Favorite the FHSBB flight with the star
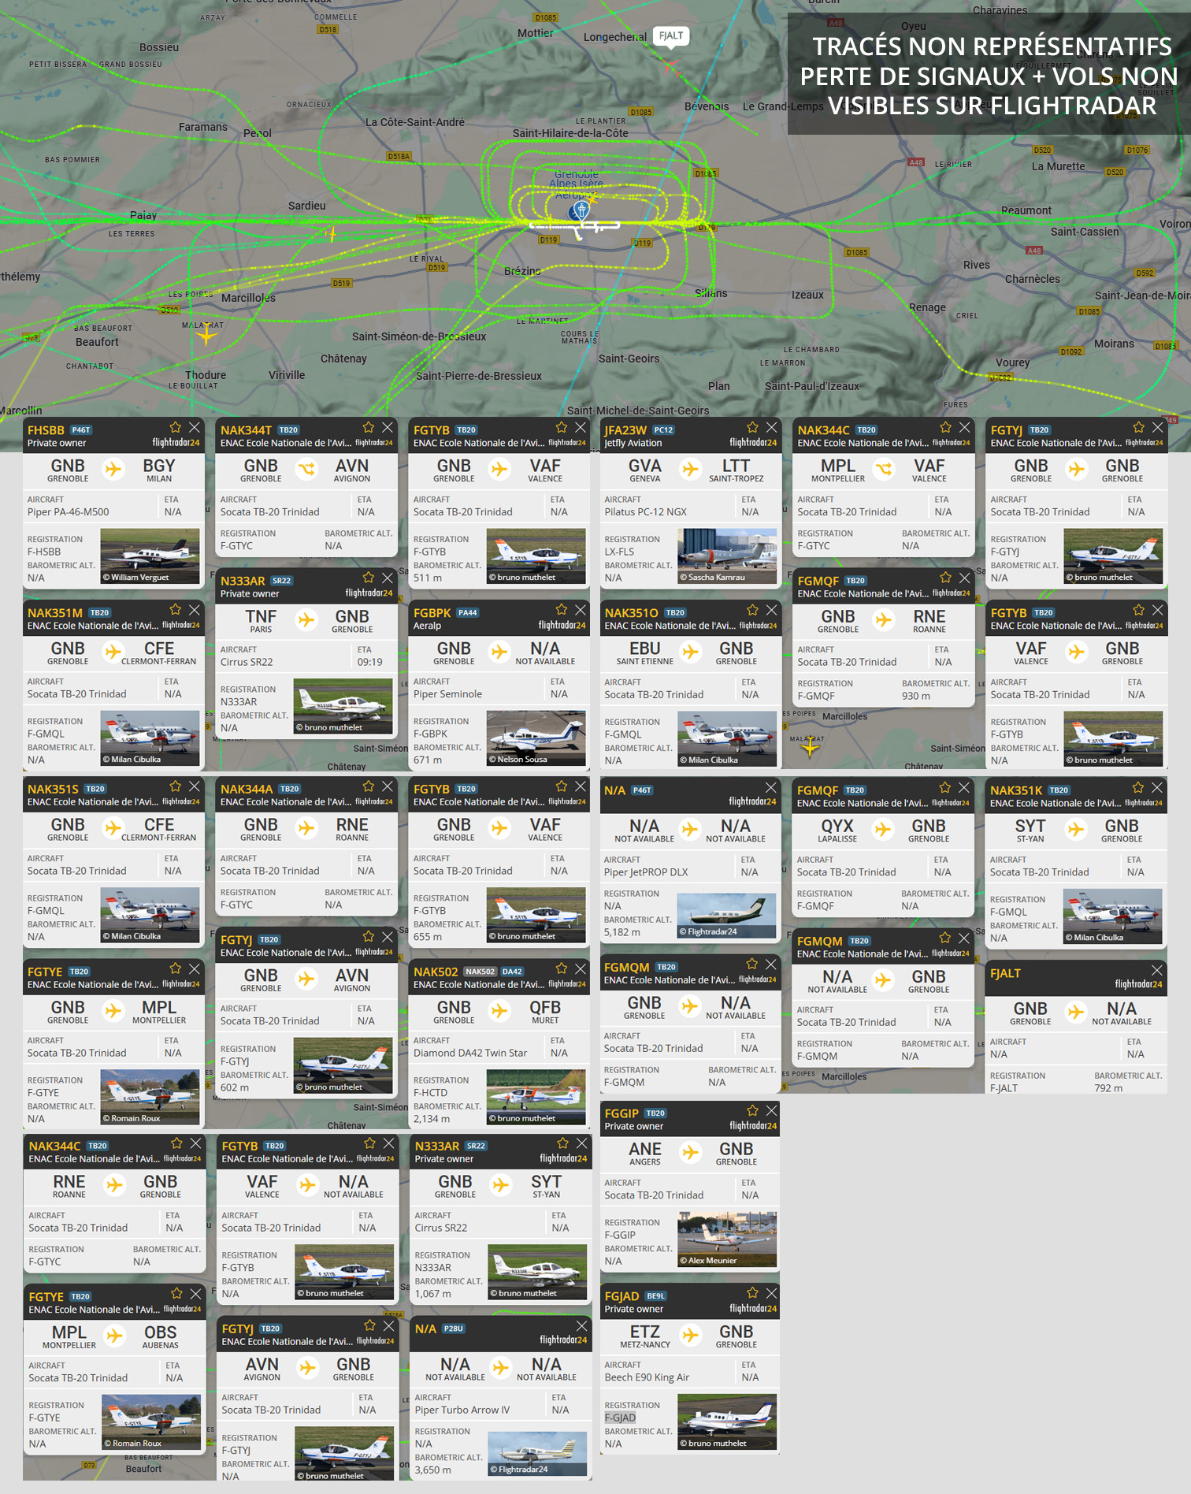 175,427
